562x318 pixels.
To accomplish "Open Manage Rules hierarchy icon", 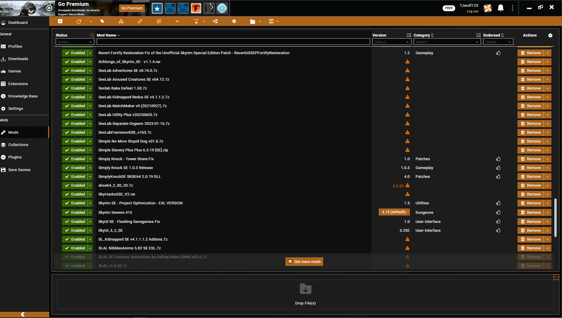I will tap(121, 21).
